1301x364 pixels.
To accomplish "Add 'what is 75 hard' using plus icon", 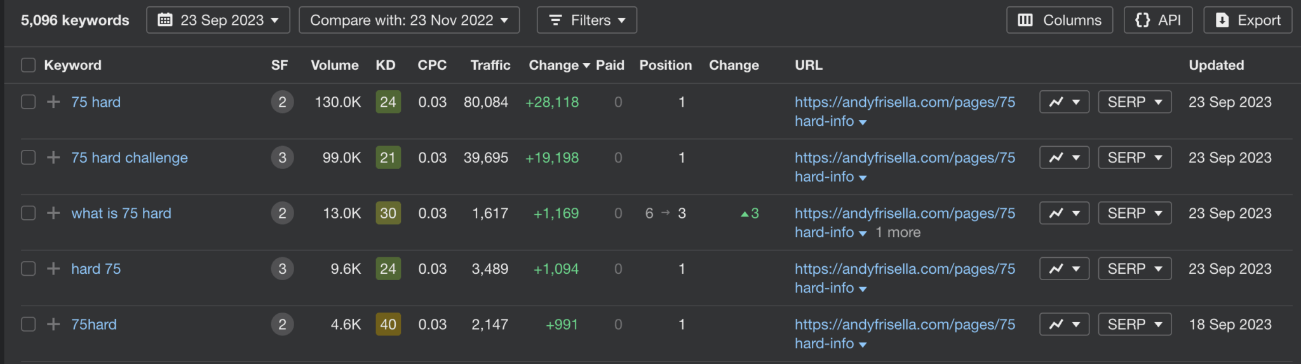I will tap(53, 213).
